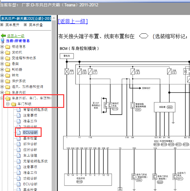
Task: Click 返回上一级 link in the sidebar
Action: [16, 36]
